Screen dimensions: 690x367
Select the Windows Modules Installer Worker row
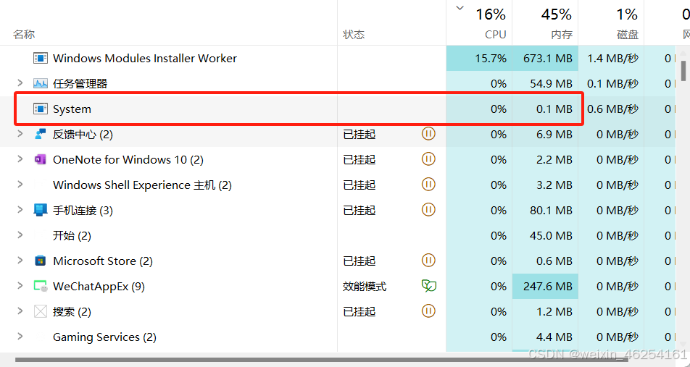click(338, 58)
